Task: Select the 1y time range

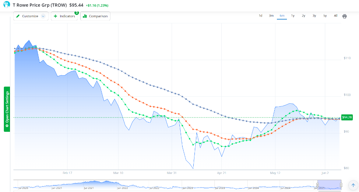Action: click(293, 16)
